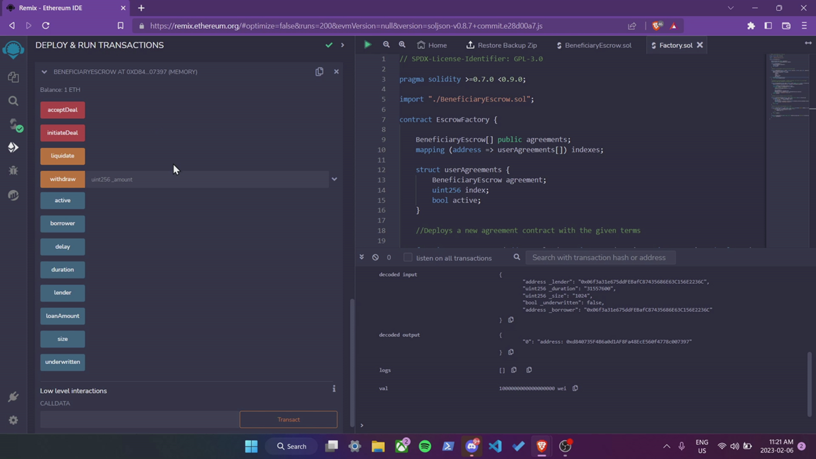Copy the deployed contract address
Screen dimensions: 816x459
pos(319,72)
